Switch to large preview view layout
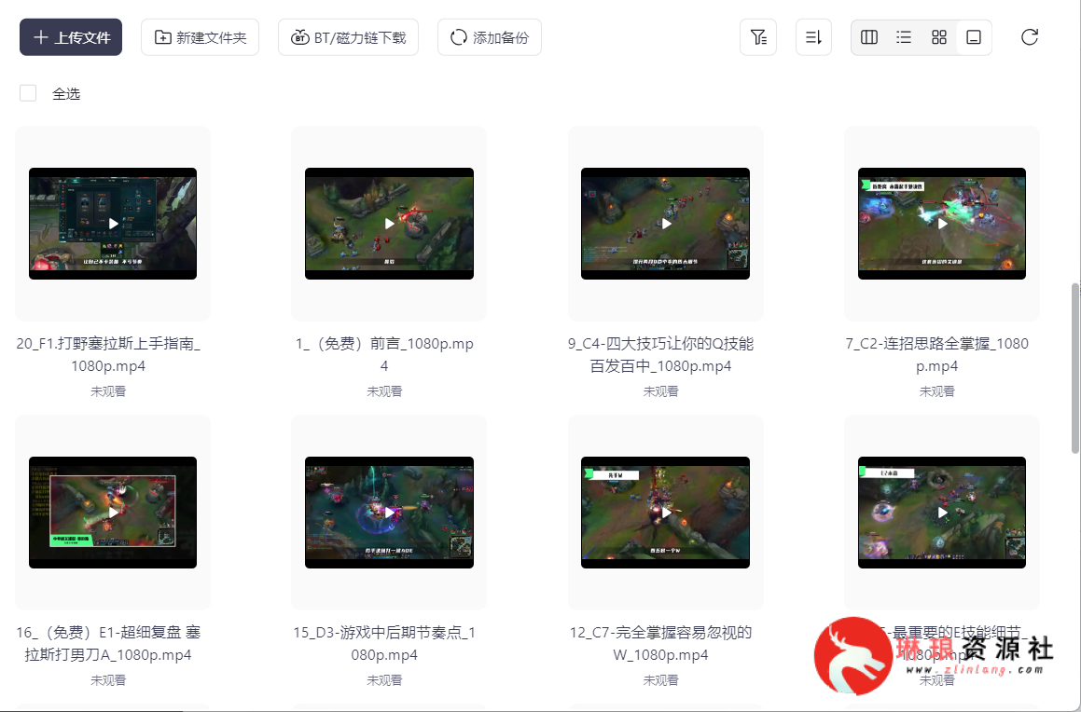Screen dimensions: 1081x712 [974, 37]
